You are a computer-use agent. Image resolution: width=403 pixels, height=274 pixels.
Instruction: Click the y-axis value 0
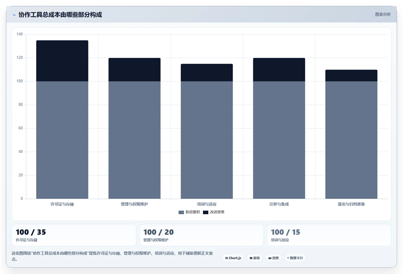click(22, 199)
